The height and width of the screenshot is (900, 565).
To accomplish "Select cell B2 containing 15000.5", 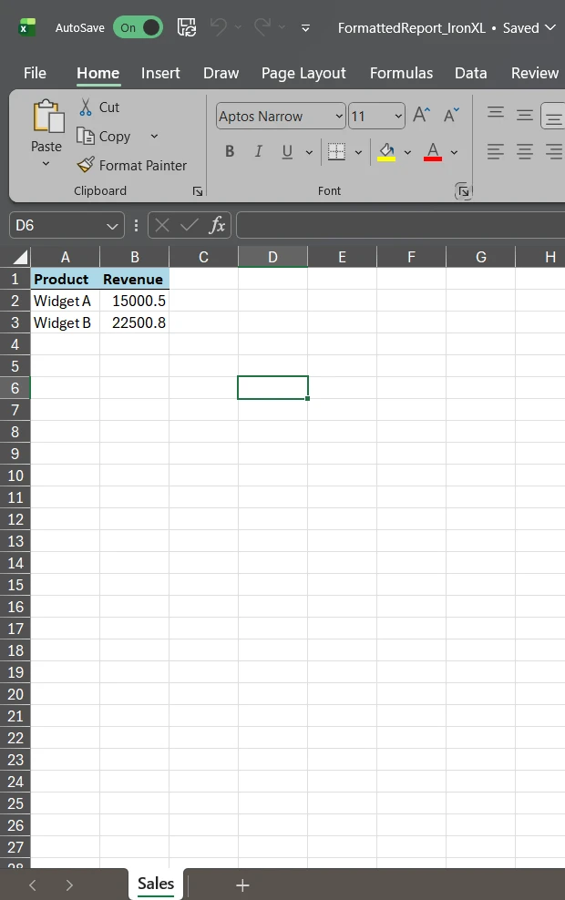I will 135,301.
